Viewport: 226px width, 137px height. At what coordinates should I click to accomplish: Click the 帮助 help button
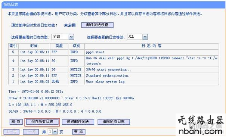tap(79, 131)
